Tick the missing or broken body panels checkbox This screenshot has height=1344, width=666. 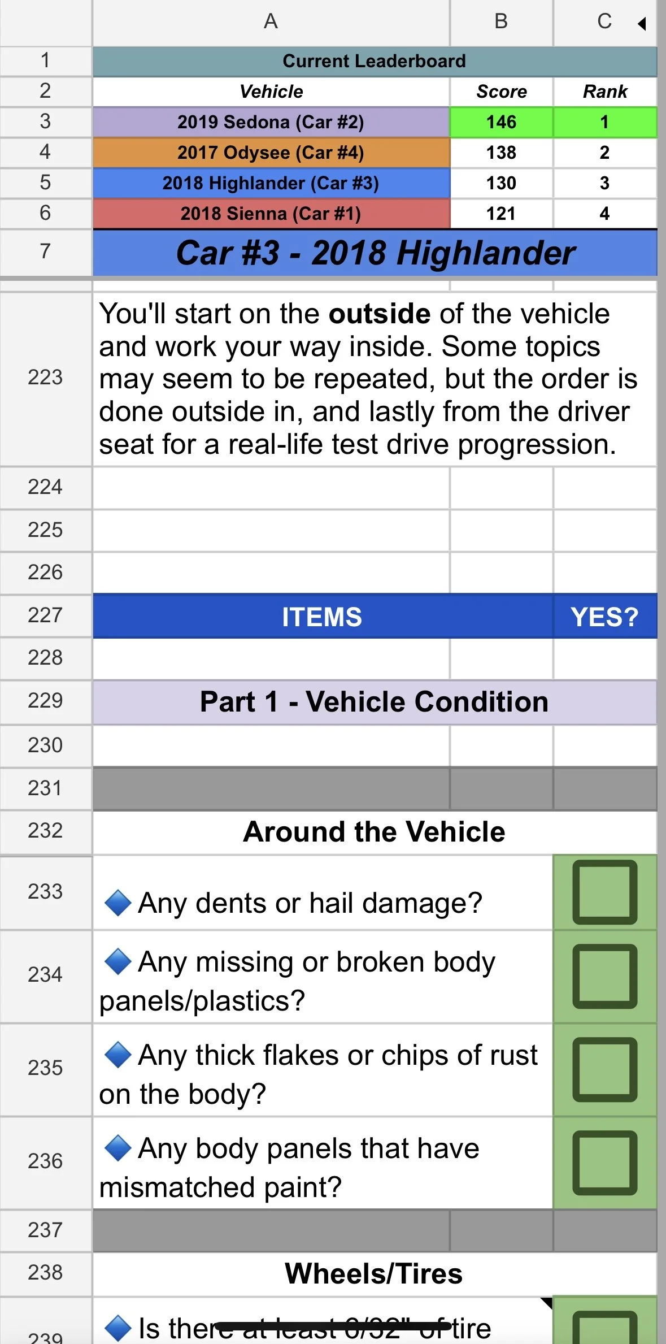[604, 976]
